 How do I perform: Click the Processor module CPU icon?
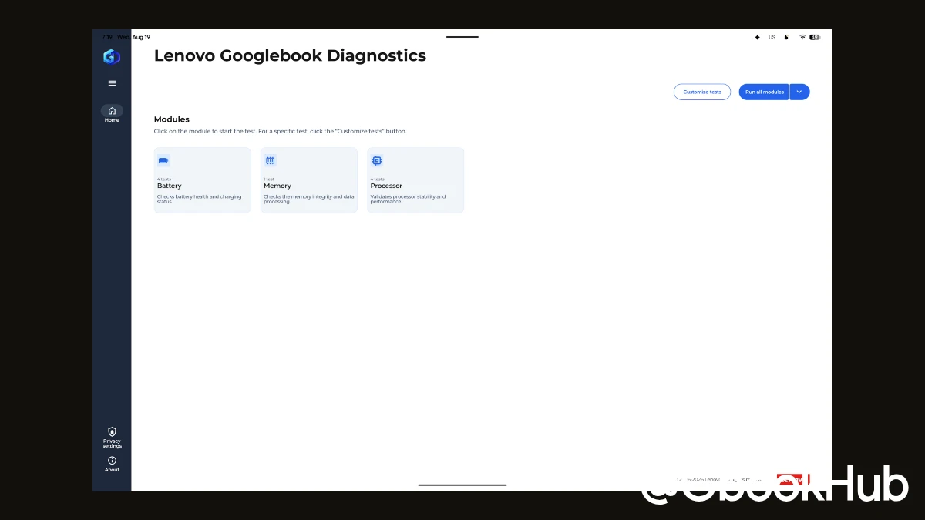(376, 160)
